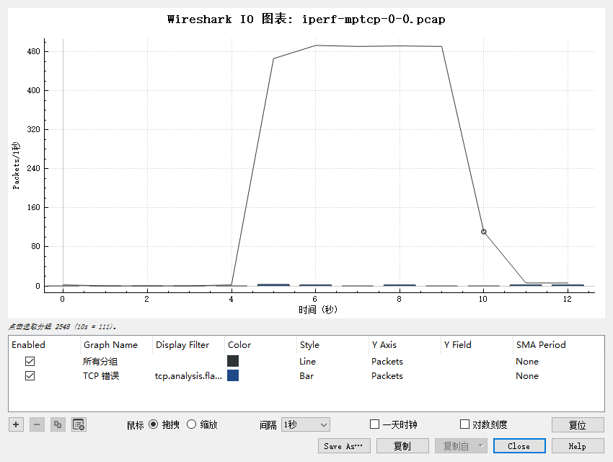Click the 复位 reset button
This screenshot has height=462, width=613.
(x=578, y=425)
